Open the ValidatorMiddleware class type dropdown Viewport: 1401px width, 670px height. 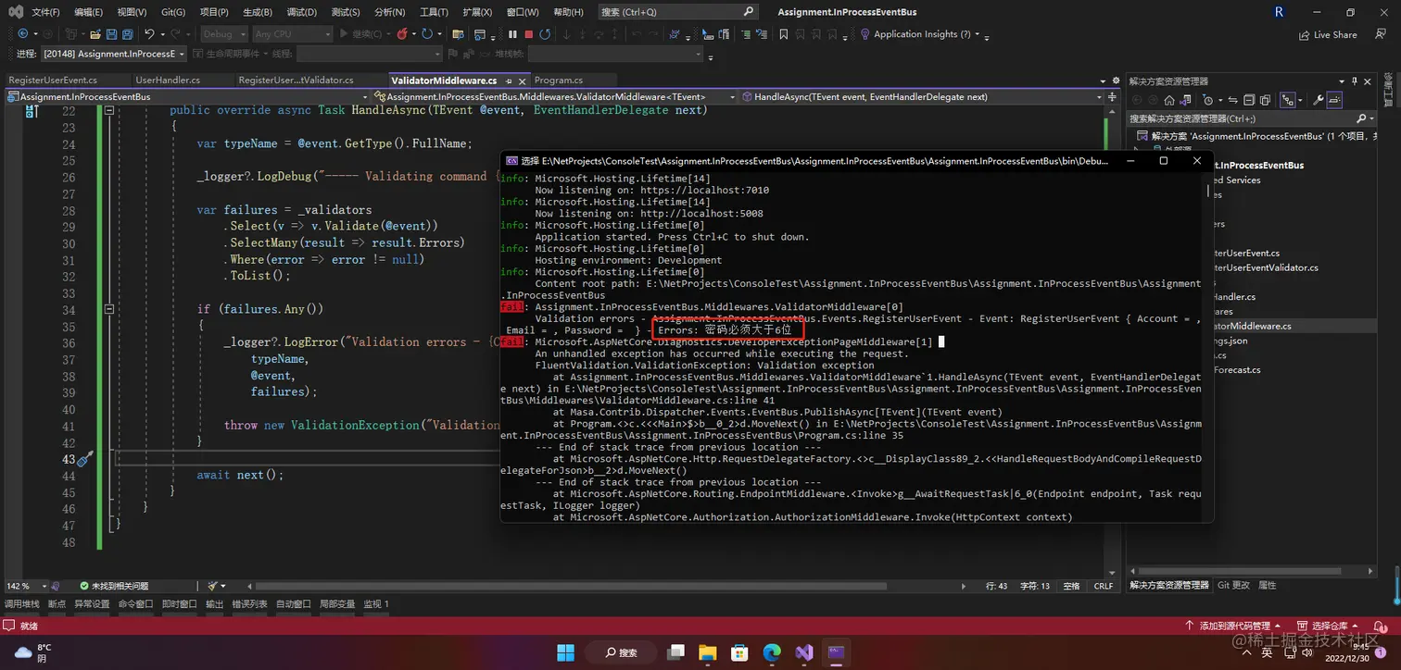tap(554, 96)
